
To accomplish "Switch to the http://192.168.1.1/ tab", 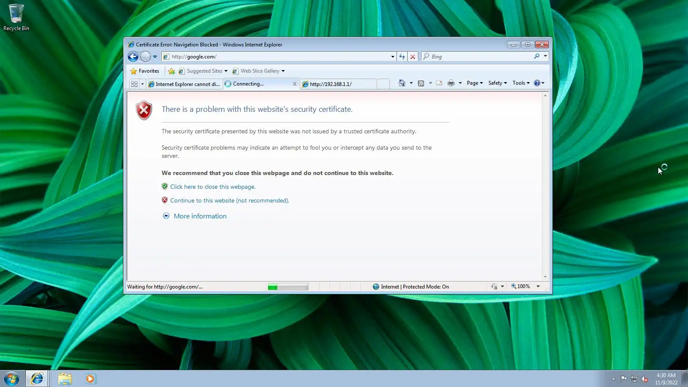I will click(x=338, y=84).
